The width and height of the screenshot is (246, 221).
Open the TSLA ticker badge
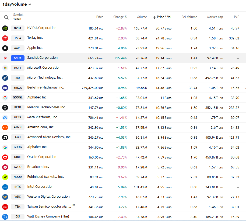point(17,38)
